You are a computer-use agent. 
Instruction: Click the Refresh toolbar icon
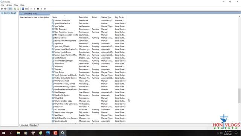point(15,9)
